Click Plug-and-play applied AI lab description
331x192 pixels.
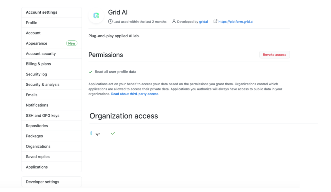tap(114, 36)
